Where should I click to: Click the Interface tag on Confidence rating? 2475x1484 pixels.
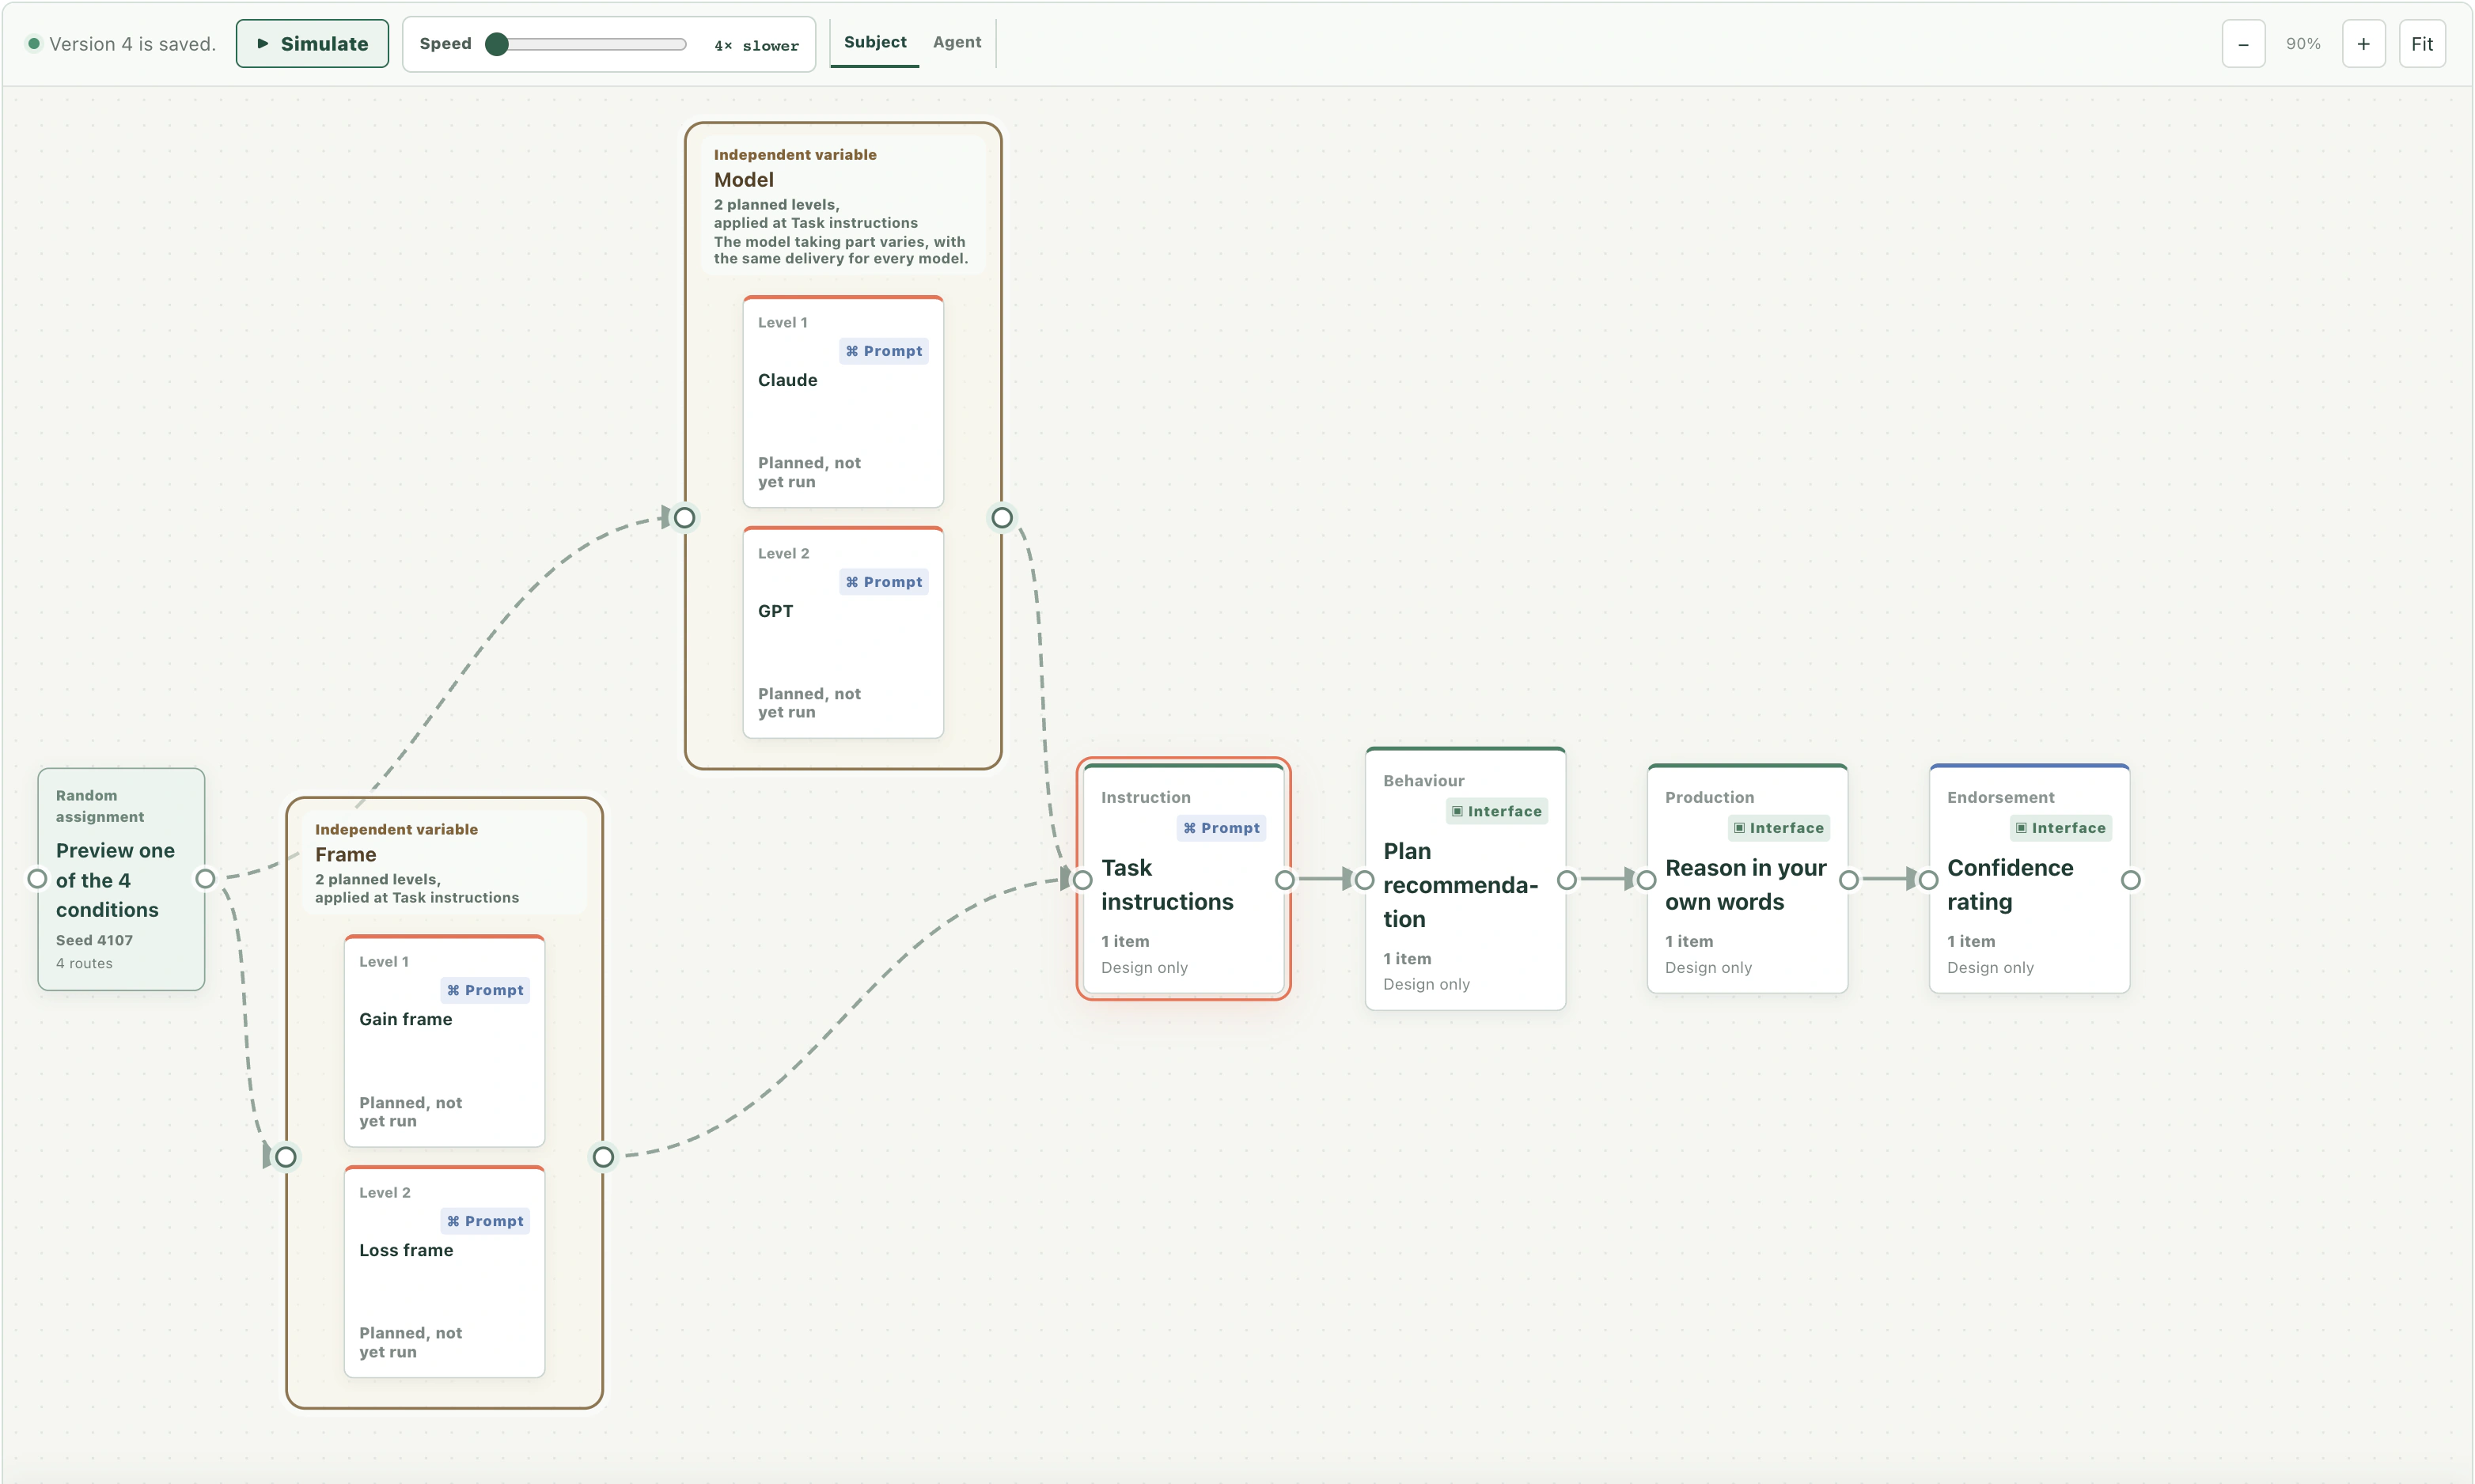(x=2061, y=828)
